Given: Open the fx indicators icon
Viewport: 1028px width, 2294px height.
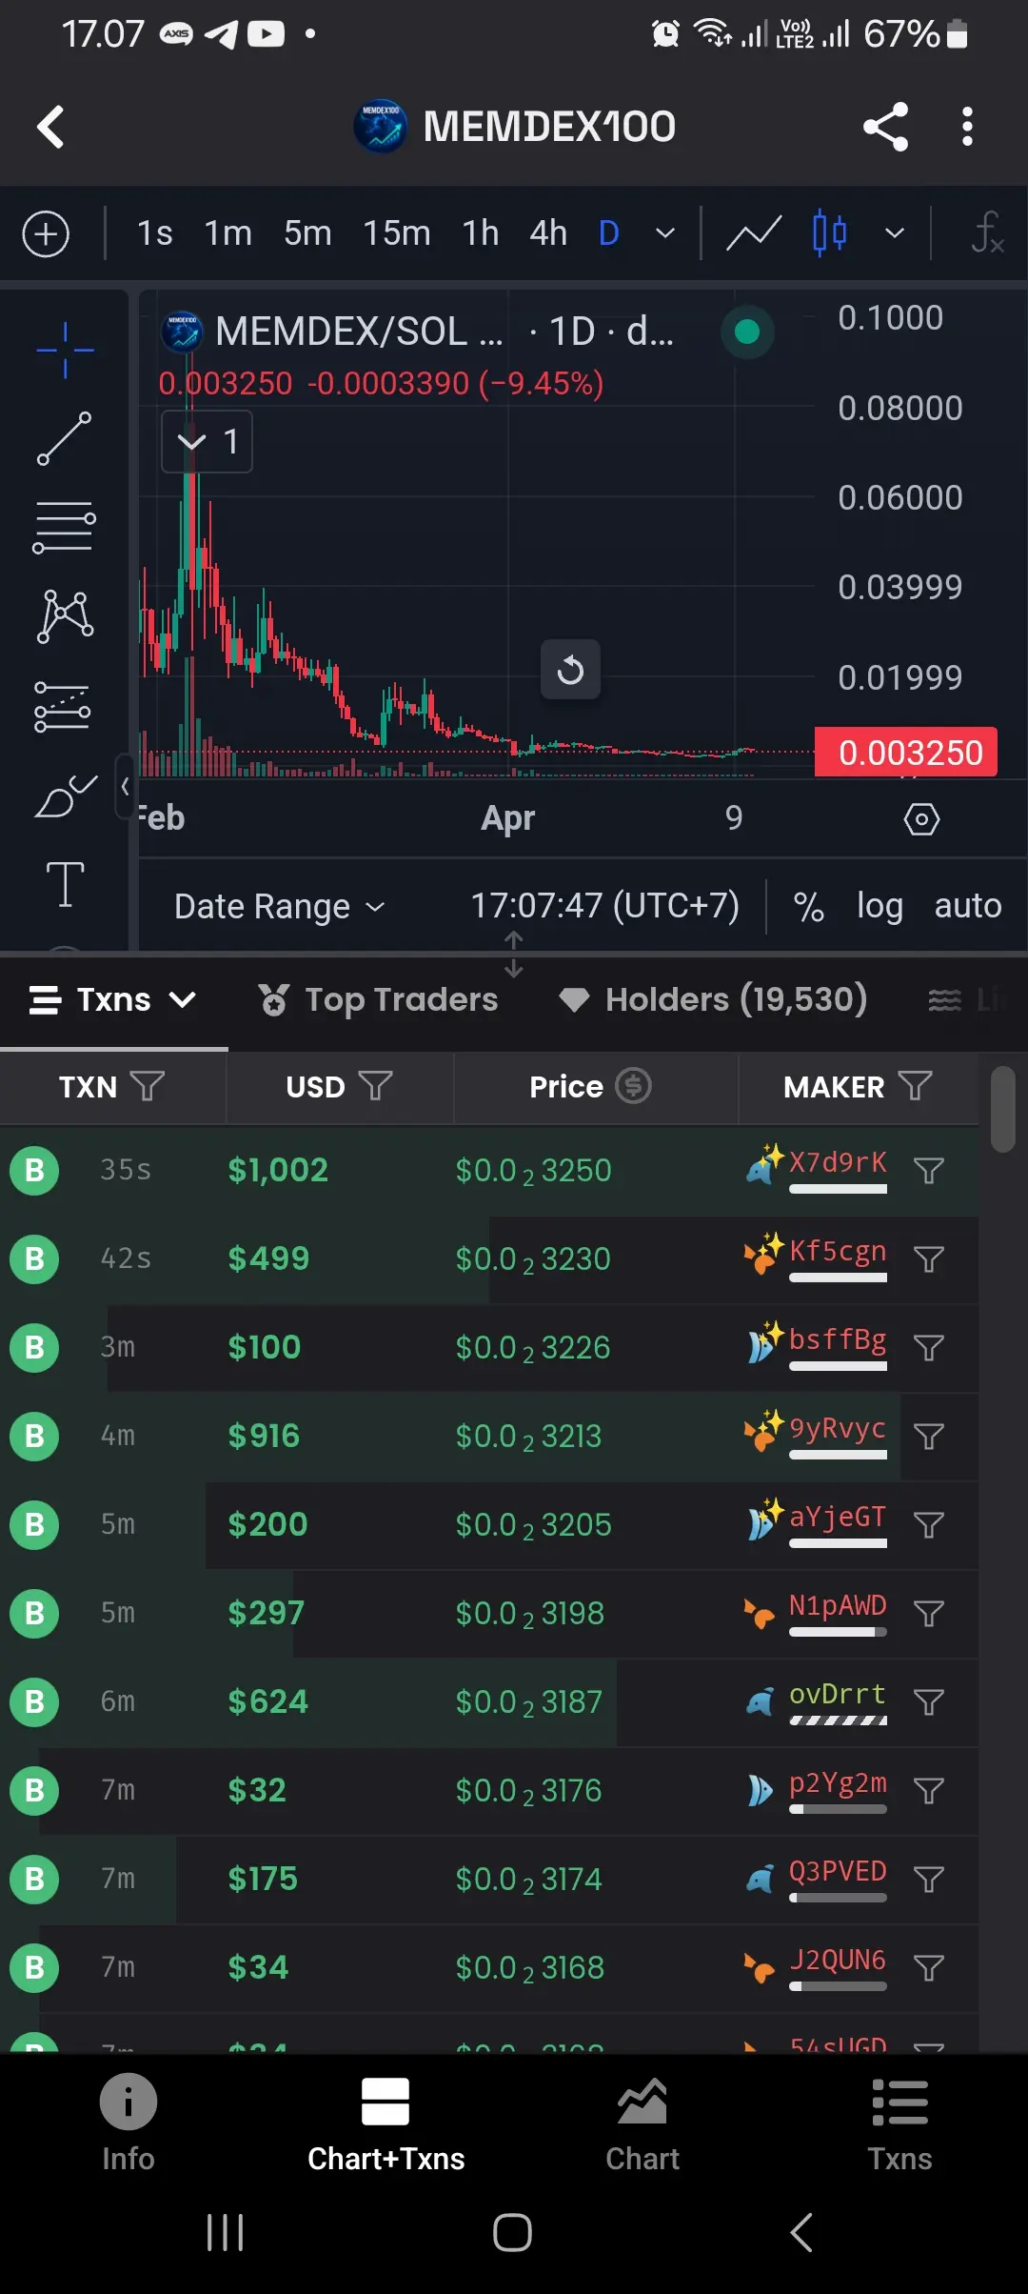Looking at the screenshot, I should 987,233.
